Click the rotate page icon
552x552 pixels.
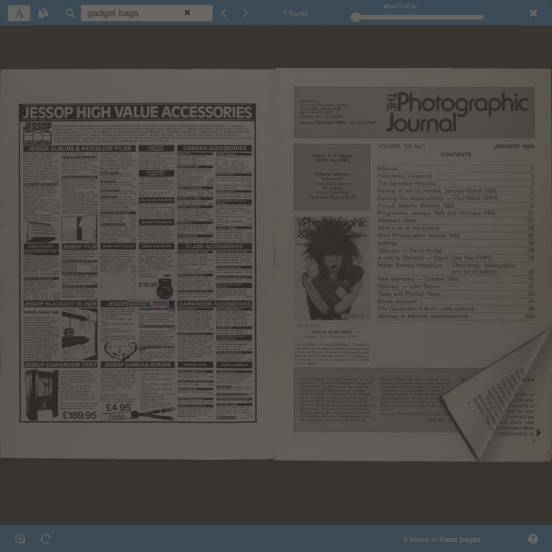(x=46, y=539)
